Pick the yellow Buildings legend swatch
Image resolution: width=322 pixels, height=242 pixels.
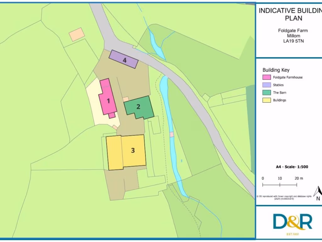click(x=266, y=100)
